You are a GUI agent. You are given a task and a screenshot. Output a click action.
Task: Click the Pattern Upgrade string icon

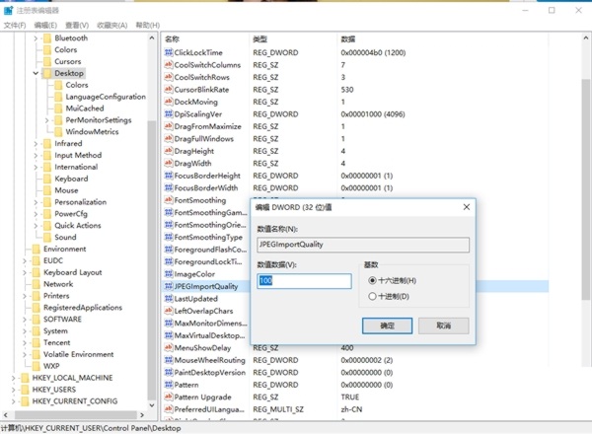coord(169,398)
